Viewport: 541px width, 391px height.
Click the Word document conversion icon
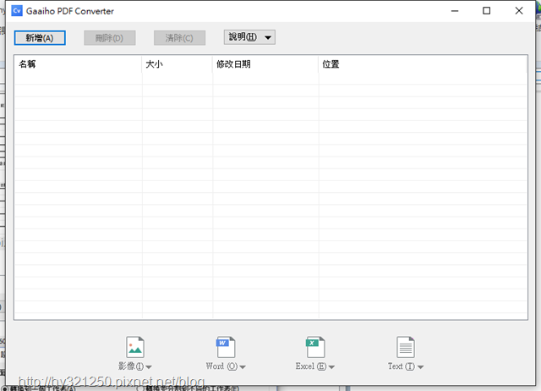[226, 347]
